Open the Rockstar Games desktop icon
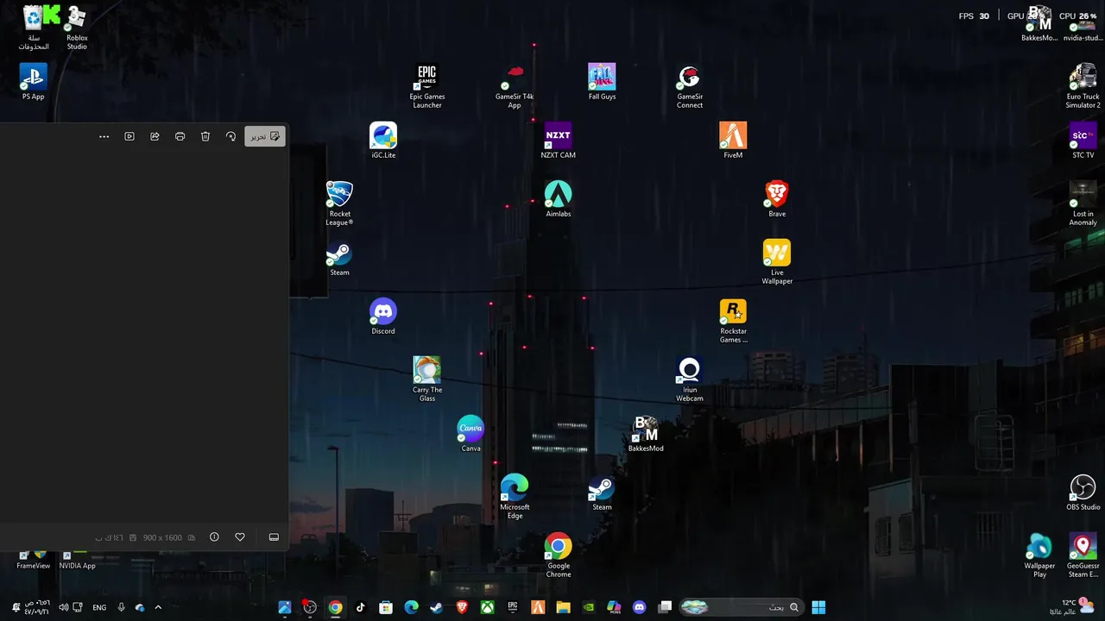 733,321
